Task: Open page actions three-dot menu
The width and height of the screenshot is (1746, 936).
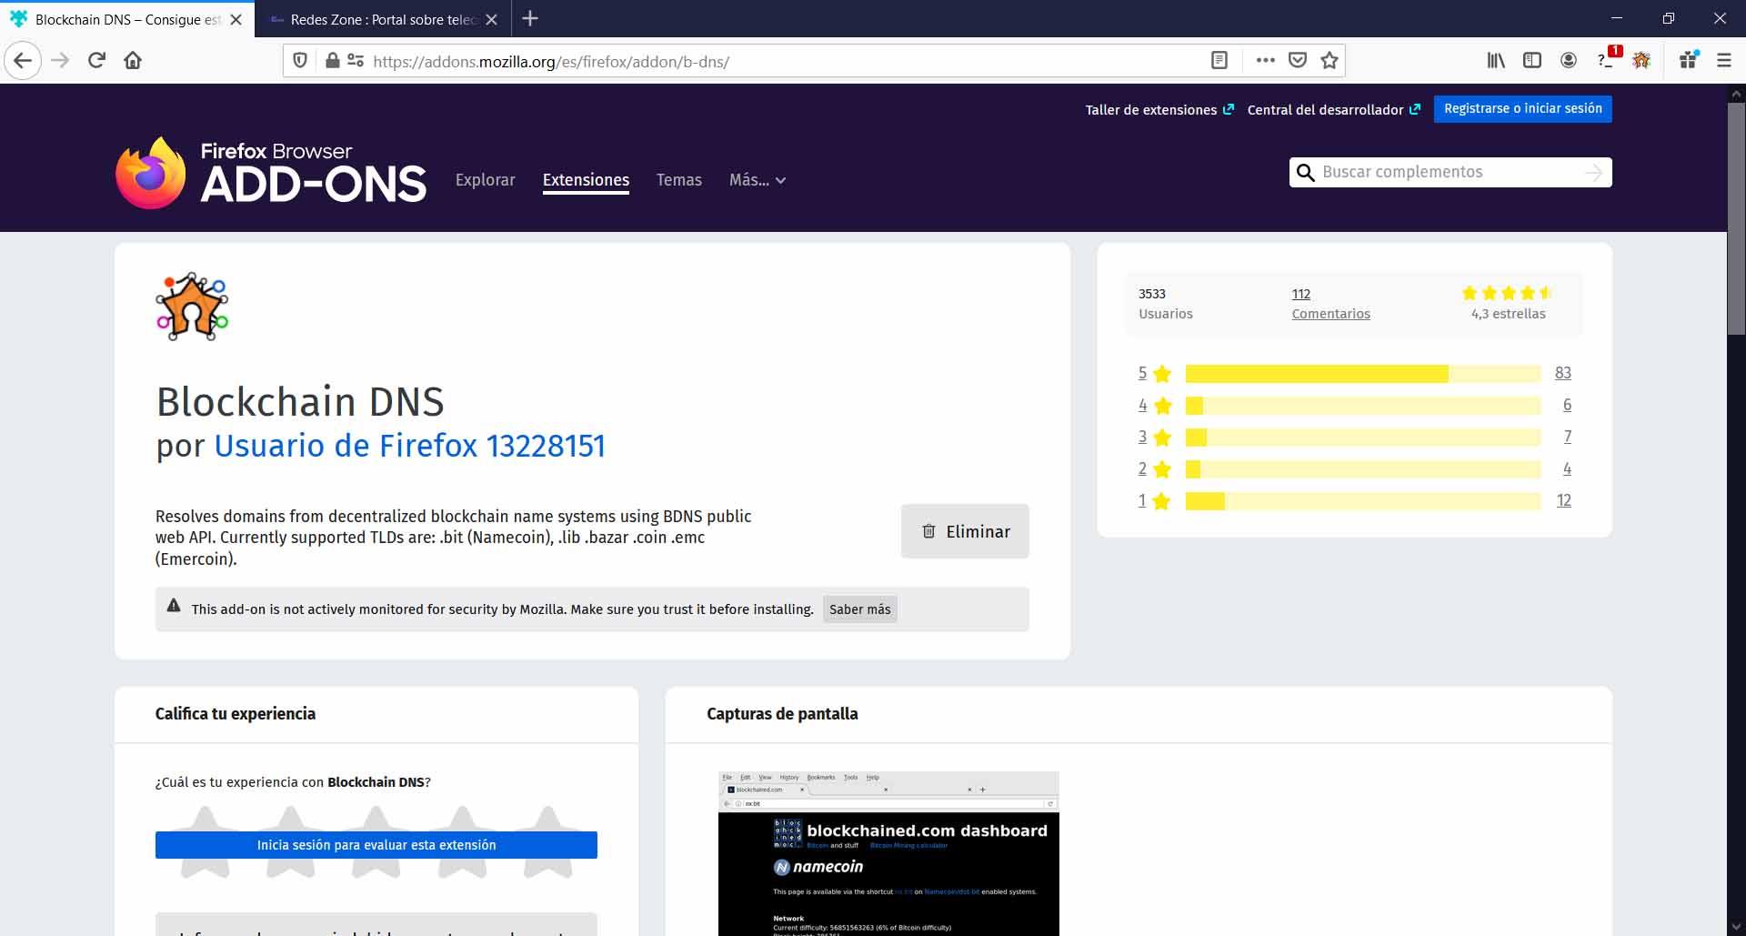Action: point(1265,61)
